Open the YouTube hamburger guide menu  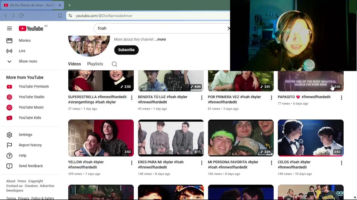click(x=9, y=28)
